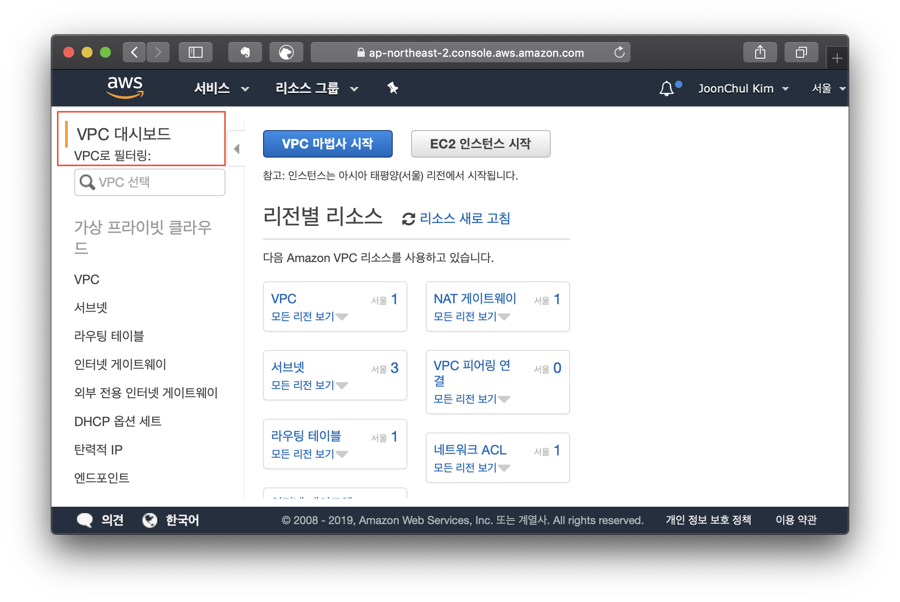900x602 pixels.
Task: Toggle the Safari sidebar icon
Action: 196,53
